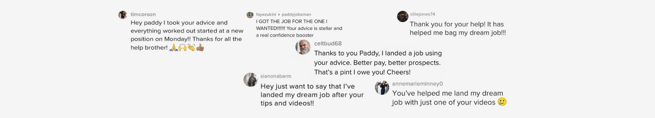The width and height of the screenshot is (655, 118).
Task: Open the timcorson username link
Action: tap(143, 14)
